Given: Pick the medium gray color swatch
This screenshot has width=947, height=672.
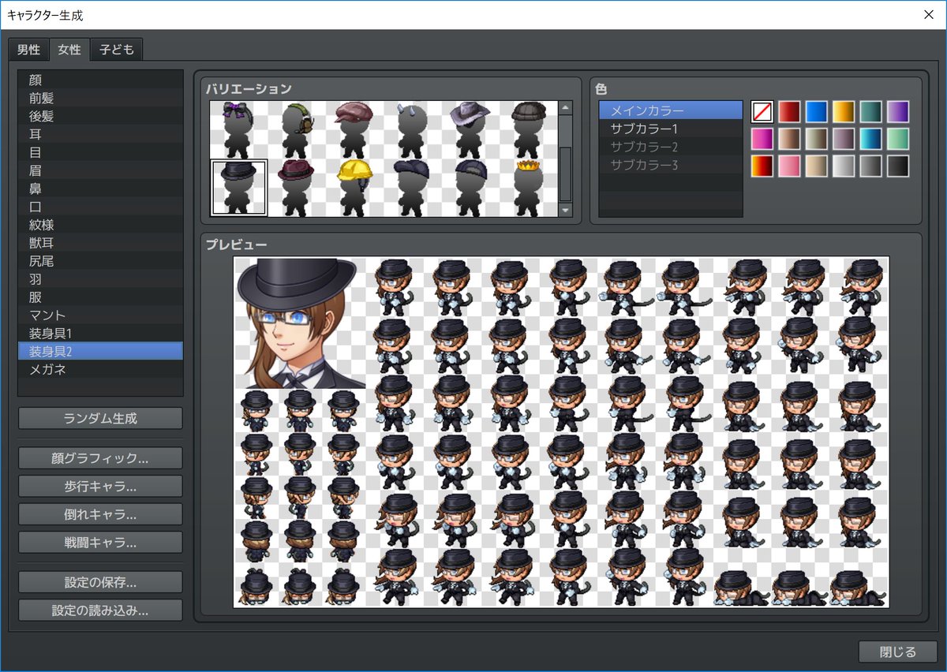Looking at the screenshot, I should 870,166.
